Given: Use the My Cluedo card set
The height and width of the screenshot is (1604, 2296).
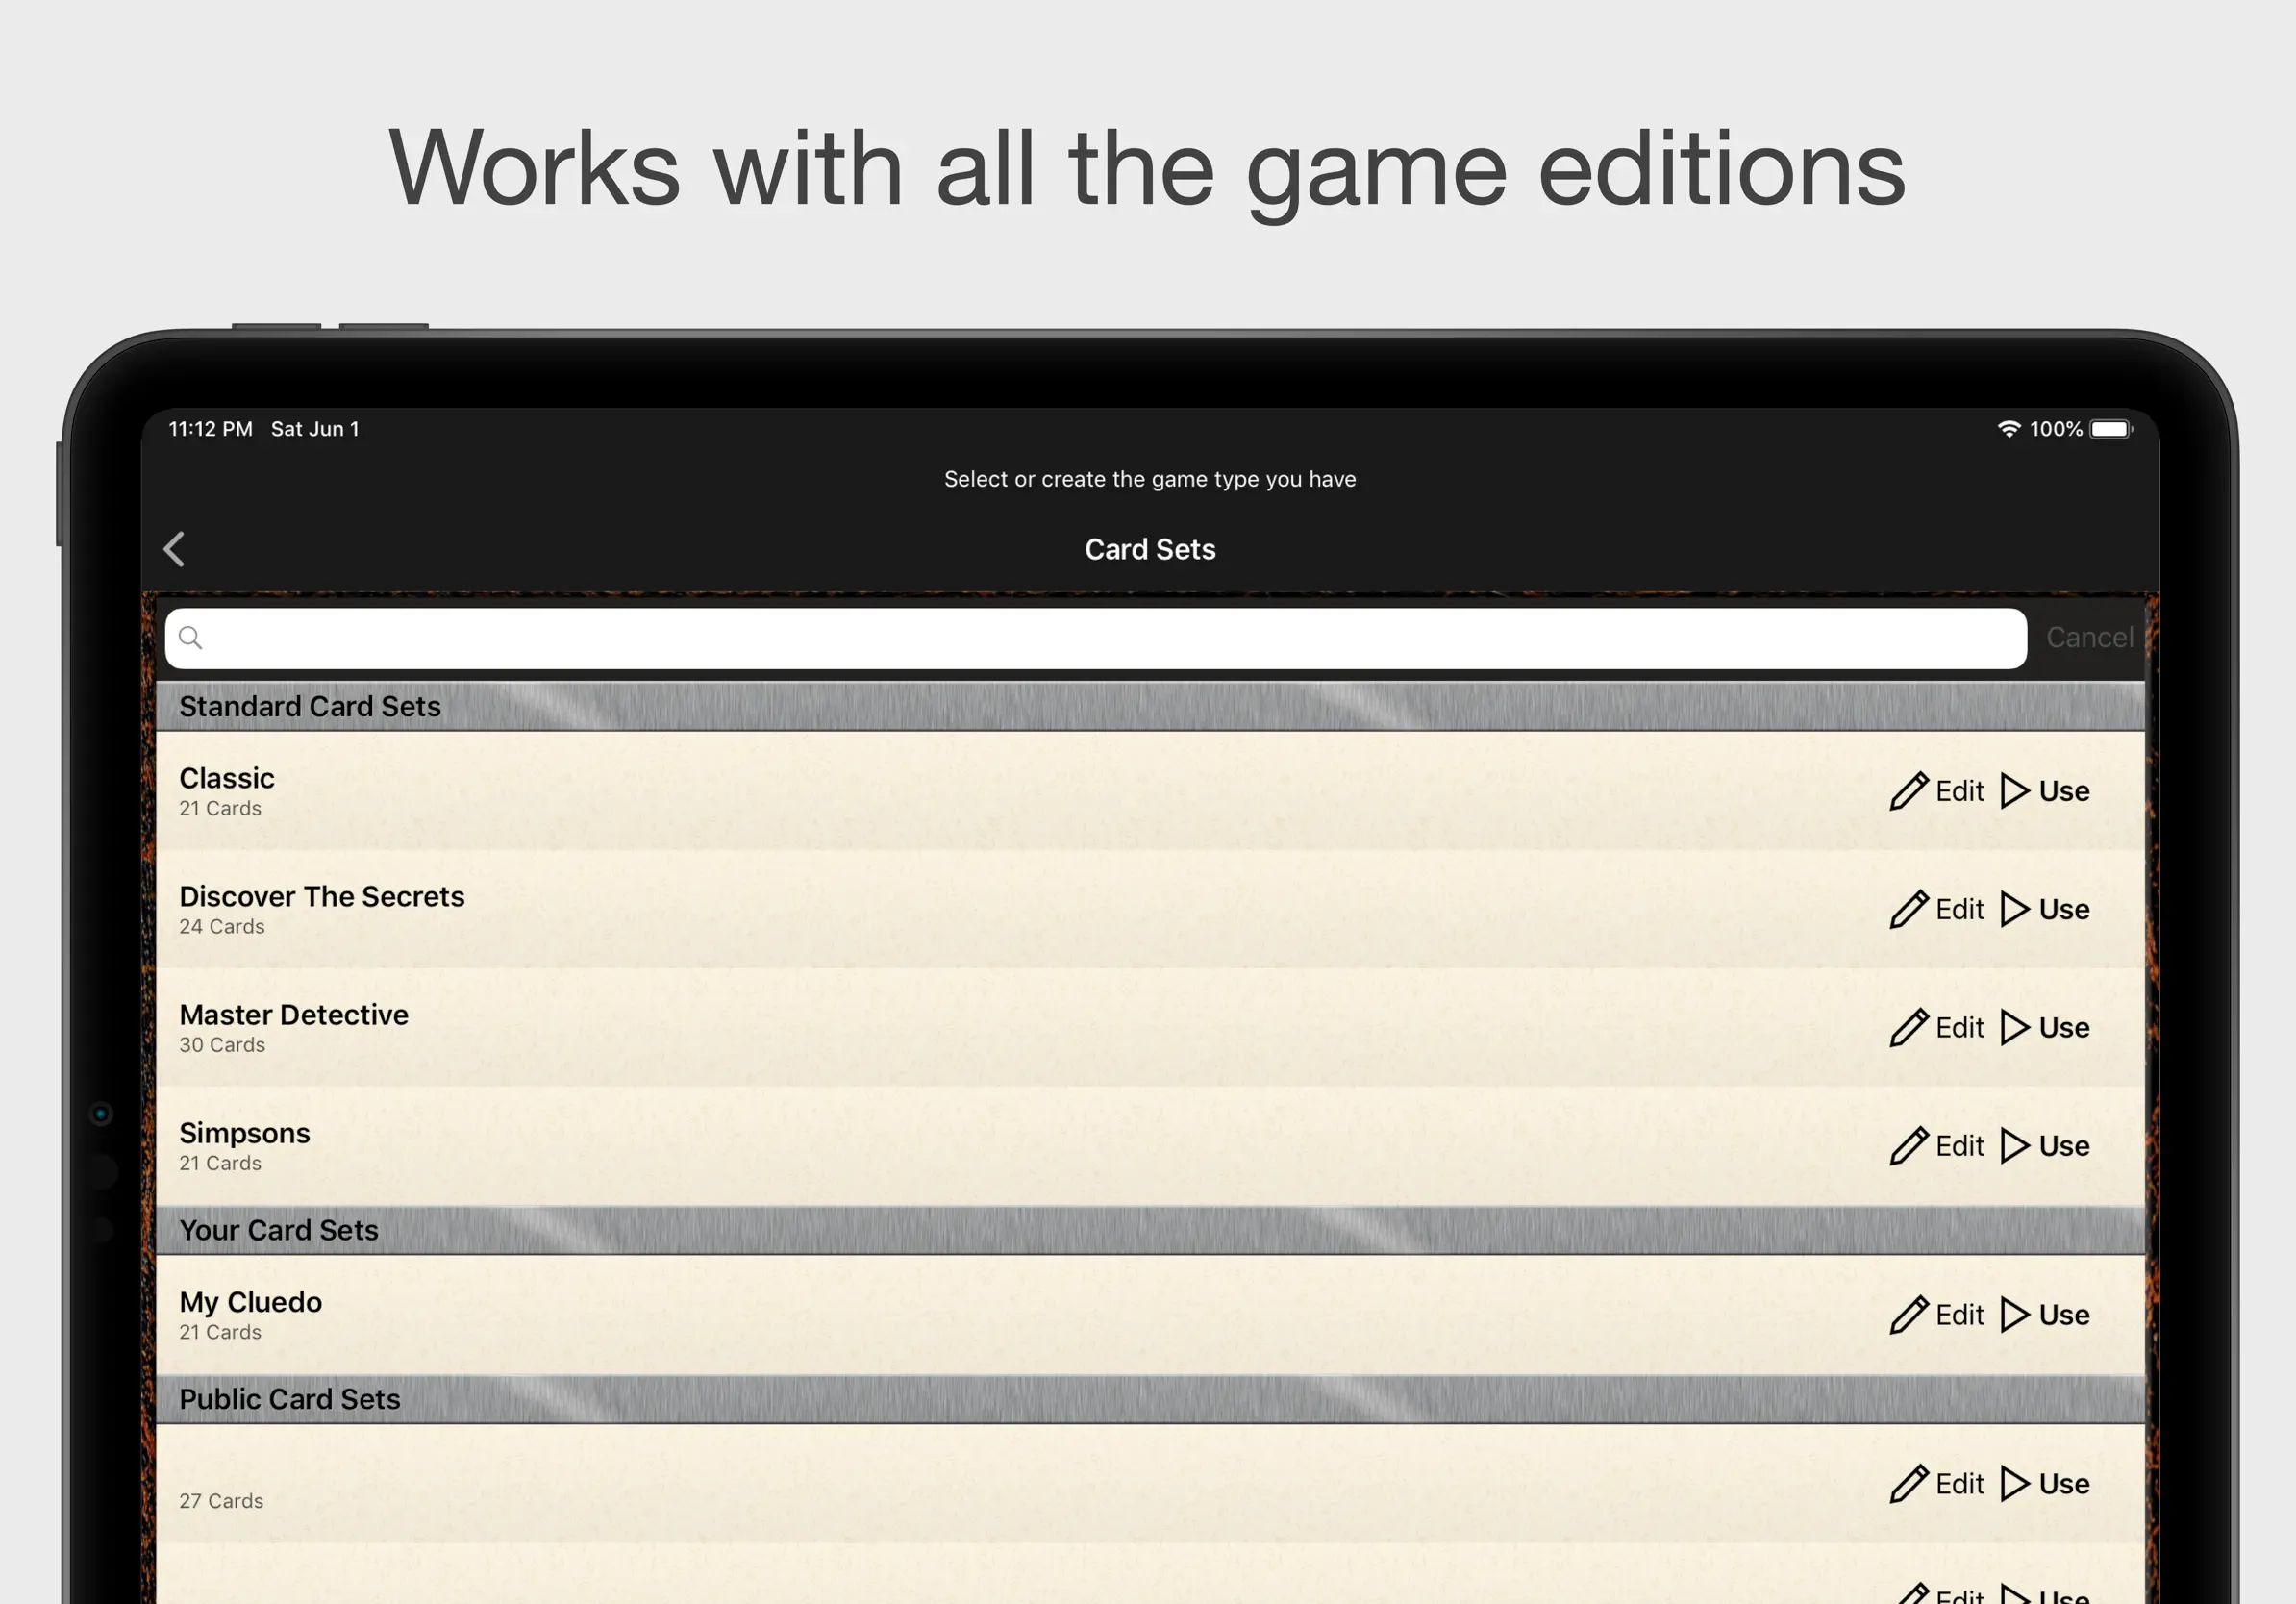Looking at the screenshot, I should tap(2046, 1315).
